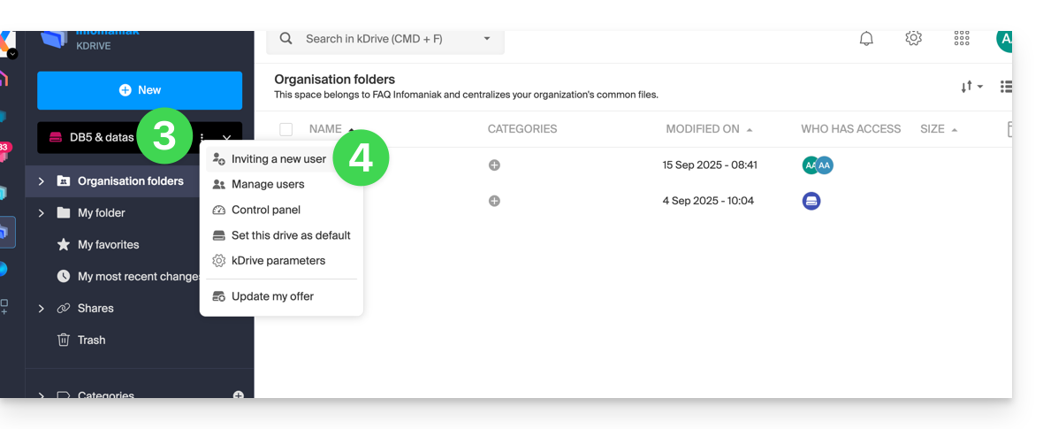The width and height of the screenshot is (1043, 429).
Task: Add category to the second row
Action: tap(494, 201)
